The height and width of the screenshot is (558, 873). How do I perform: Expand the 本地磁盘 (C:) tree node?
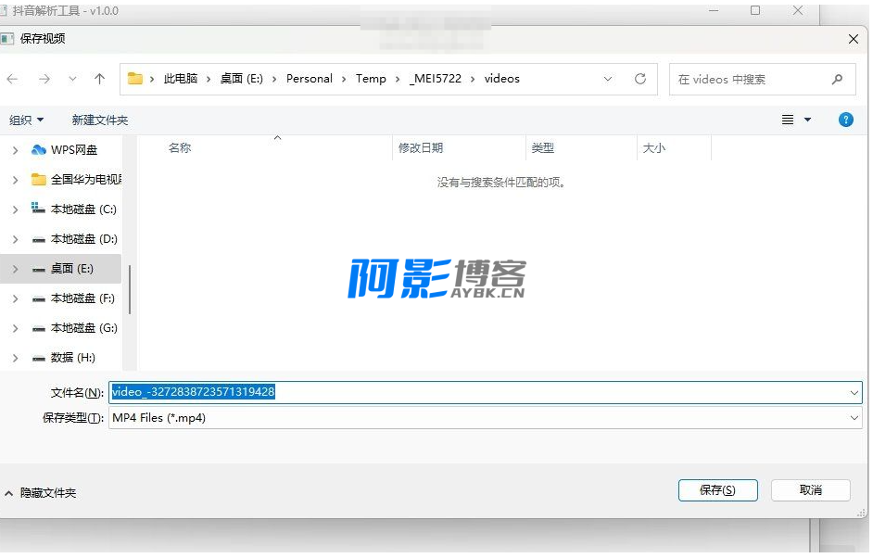point(15,209)
